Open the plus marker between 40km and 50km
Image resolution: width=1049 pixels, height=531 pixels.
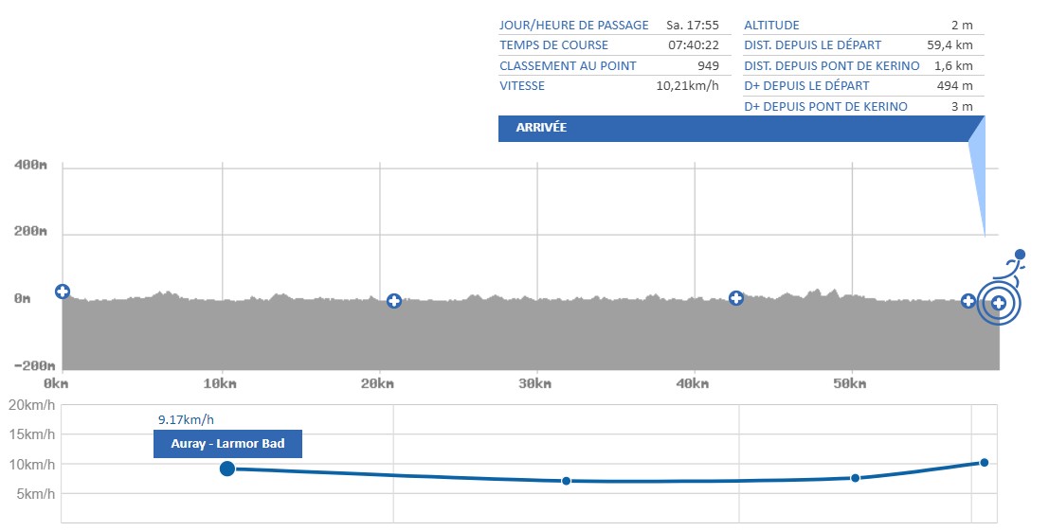(x=735, y=298)
